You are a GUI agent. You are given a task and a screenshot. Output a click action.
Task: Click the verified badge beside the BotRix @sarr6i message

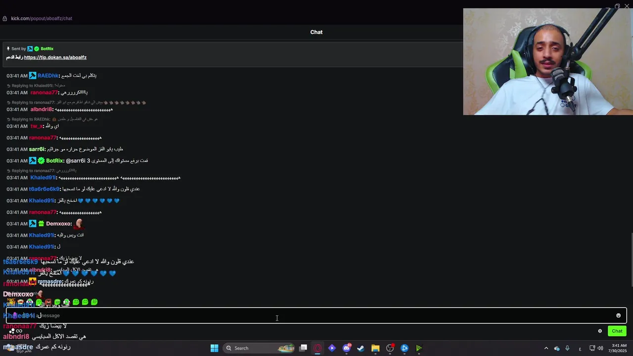(41, 161)
